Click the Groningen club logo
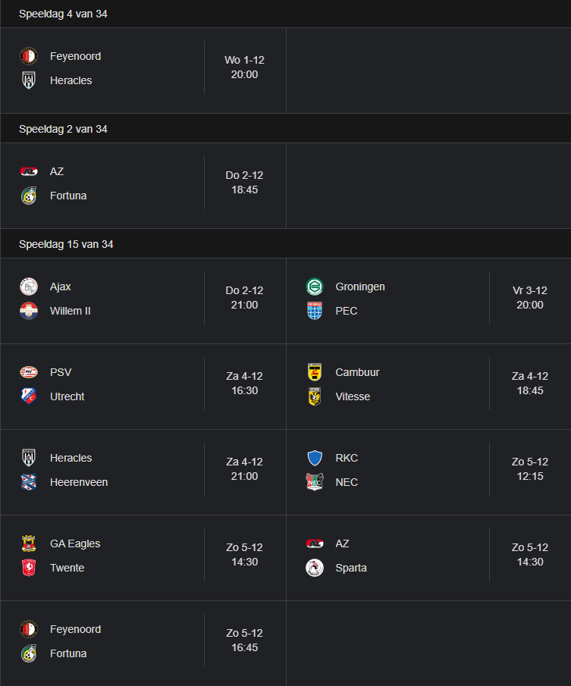 315,287
